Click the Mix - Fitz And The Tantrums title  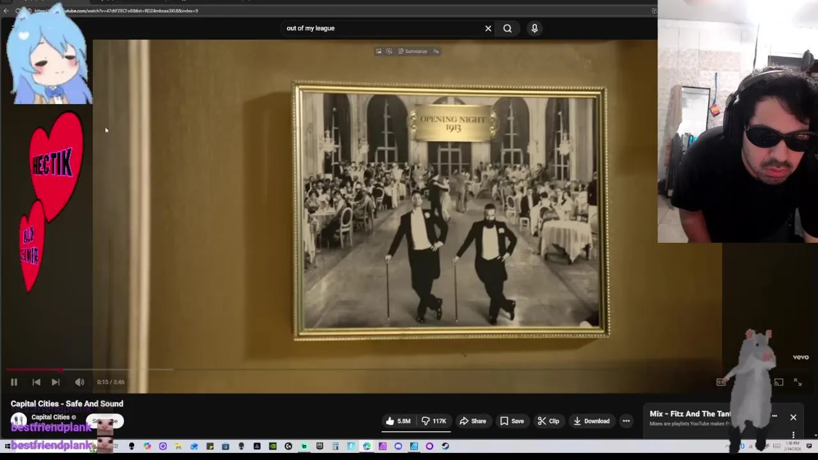click(x=690, y=414)
